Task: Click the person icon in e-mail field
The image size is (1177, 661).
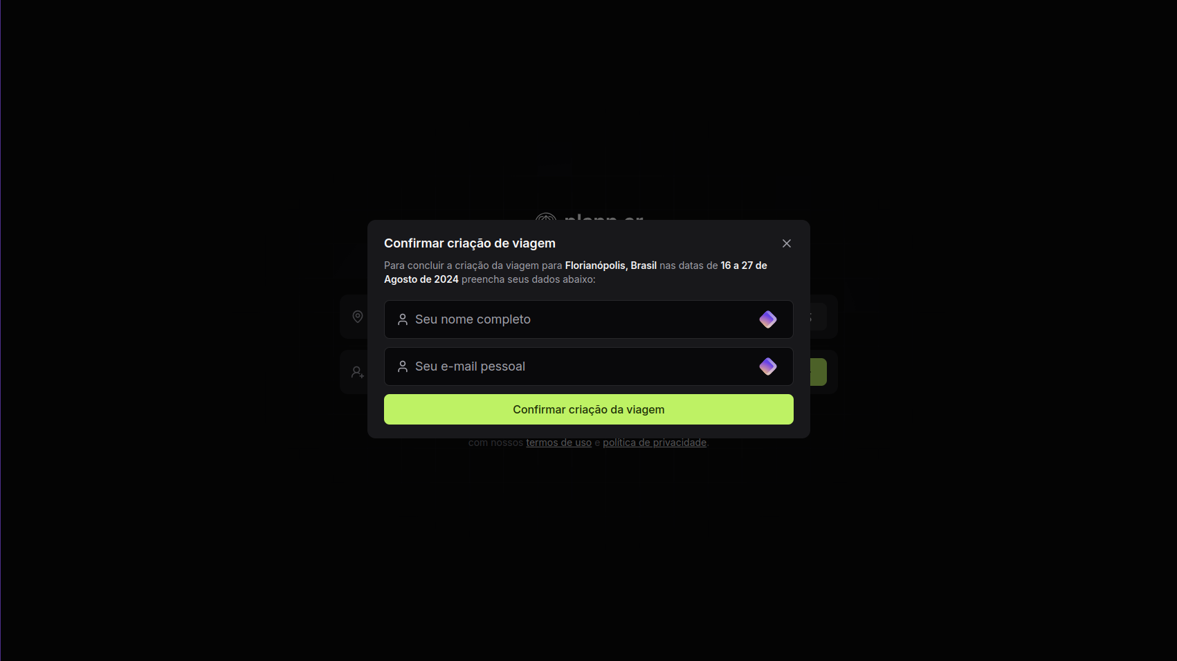Action: 403,366
